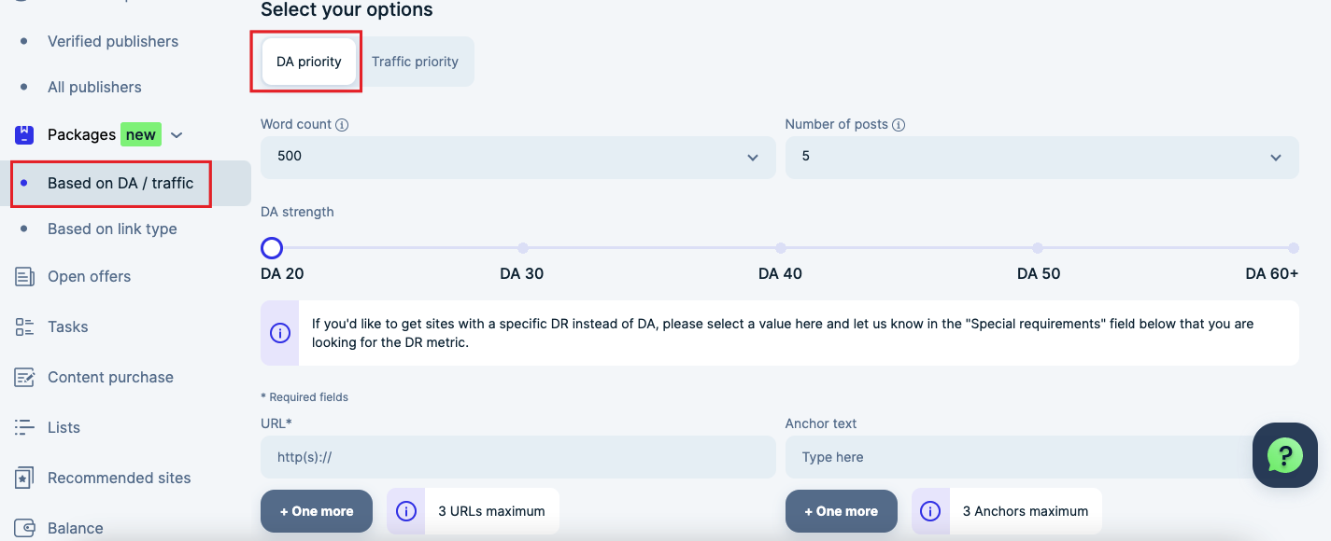Image resolution: width=1331 pixels, height=541 pixels.
Task: Click the Recommended sites star icon
Action: click(24, 478)
